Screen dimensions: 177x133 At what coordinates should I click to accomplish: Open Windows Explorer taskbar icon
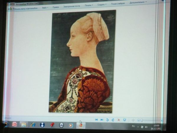click(x=24, y=124)
